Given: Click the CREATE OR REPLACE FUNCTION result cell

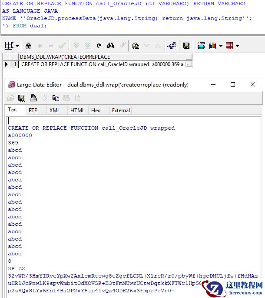Looking at the screenshot, I should click(103, 64).
